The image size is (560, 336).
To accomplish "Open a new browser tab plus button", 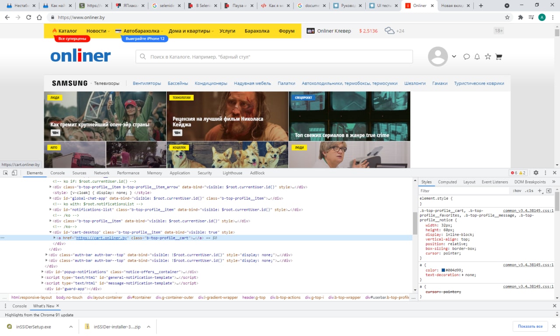I will (x=481, y=6).
